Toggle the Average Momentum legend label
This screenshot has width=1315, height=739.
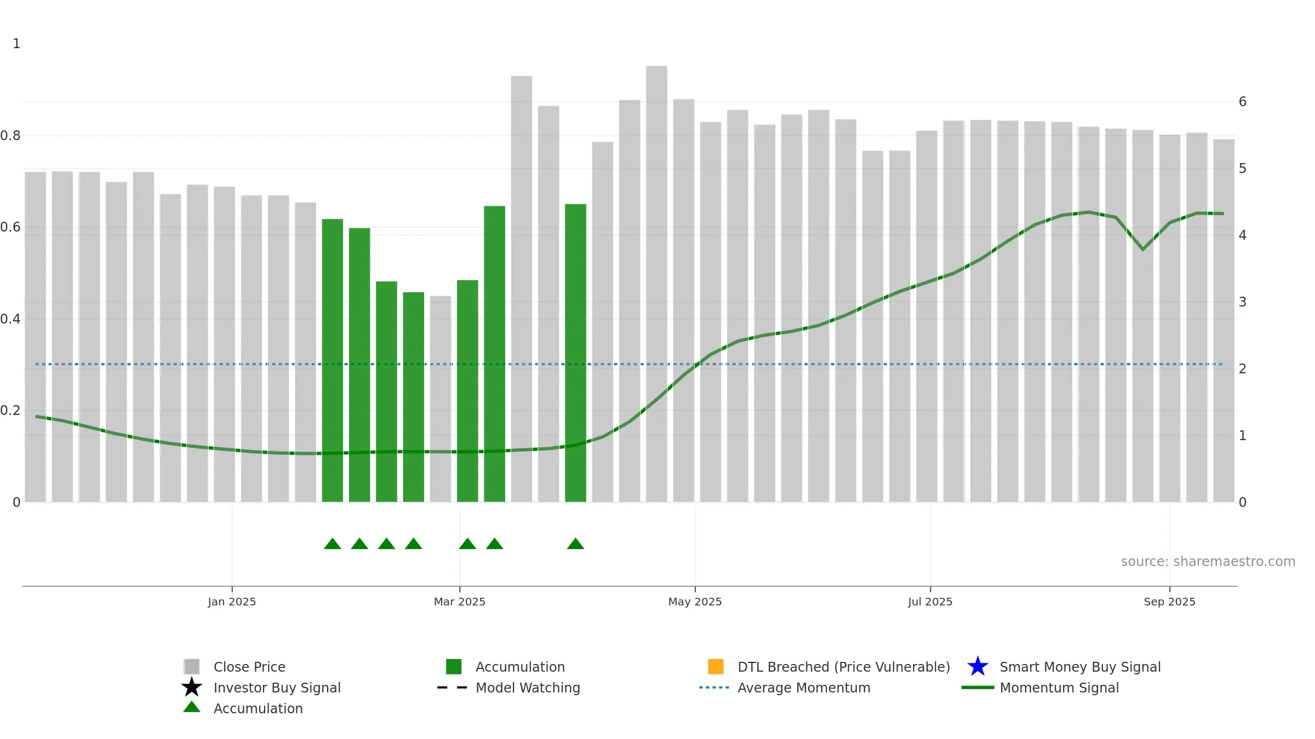click(804, 688)
